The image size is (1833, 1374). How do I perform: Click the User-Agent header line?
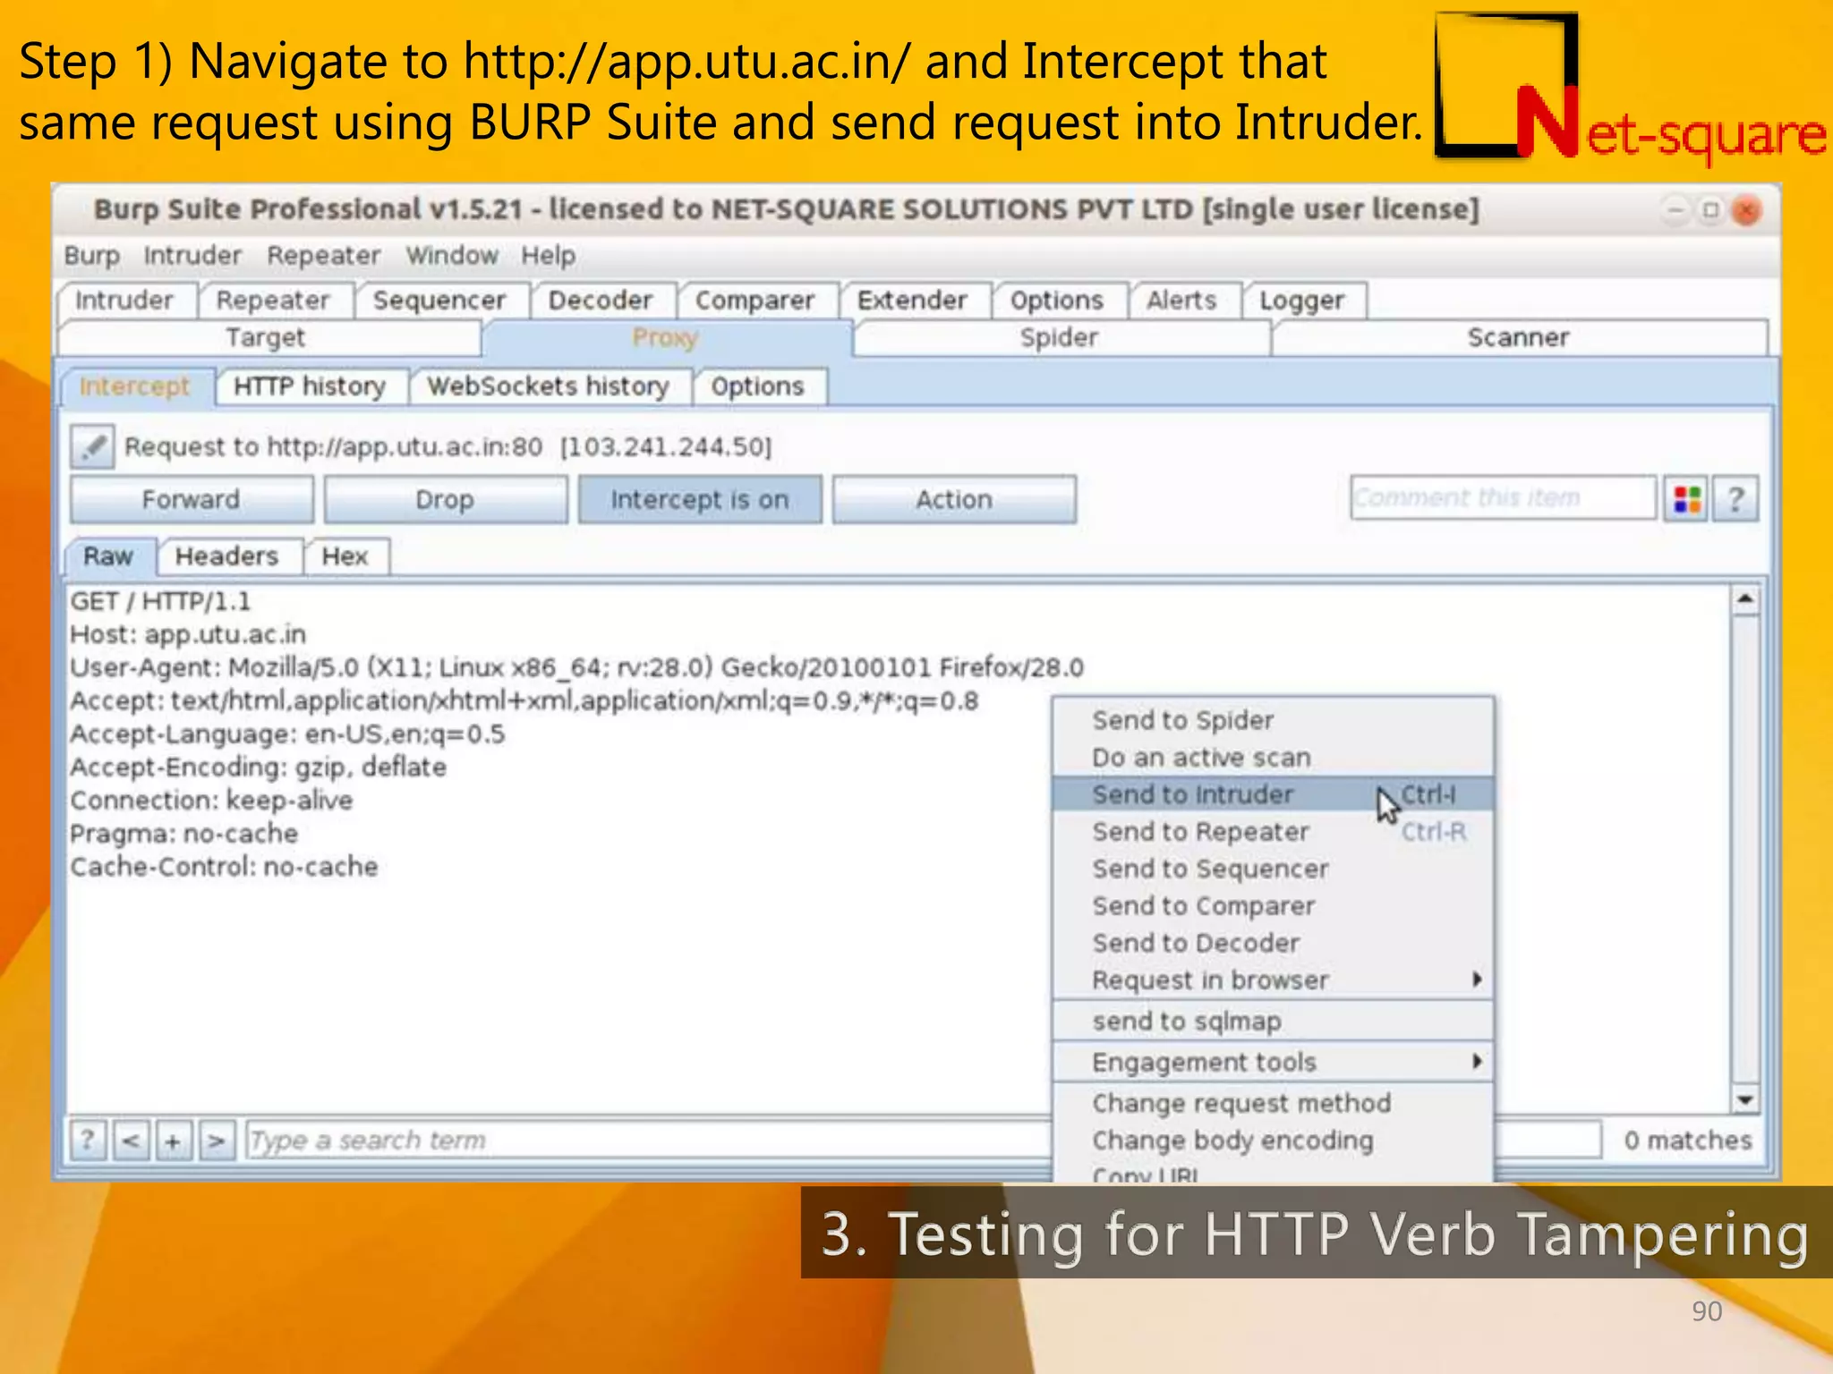[577, 667]
